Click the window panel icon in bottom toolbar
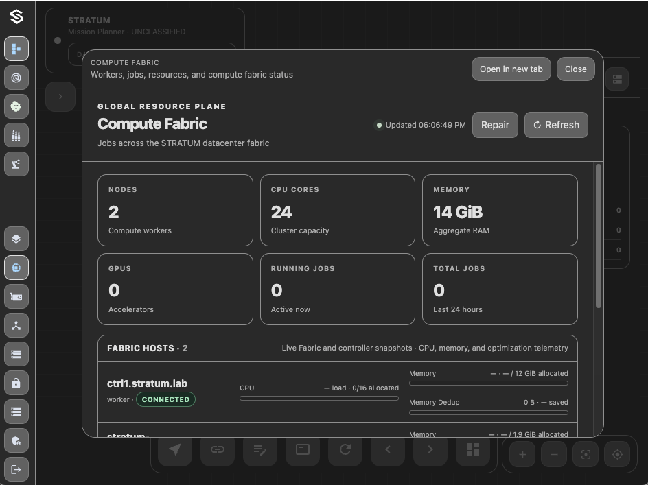This screenshot has height=485, width=648. pyautogui.click(x=303, y=450)
